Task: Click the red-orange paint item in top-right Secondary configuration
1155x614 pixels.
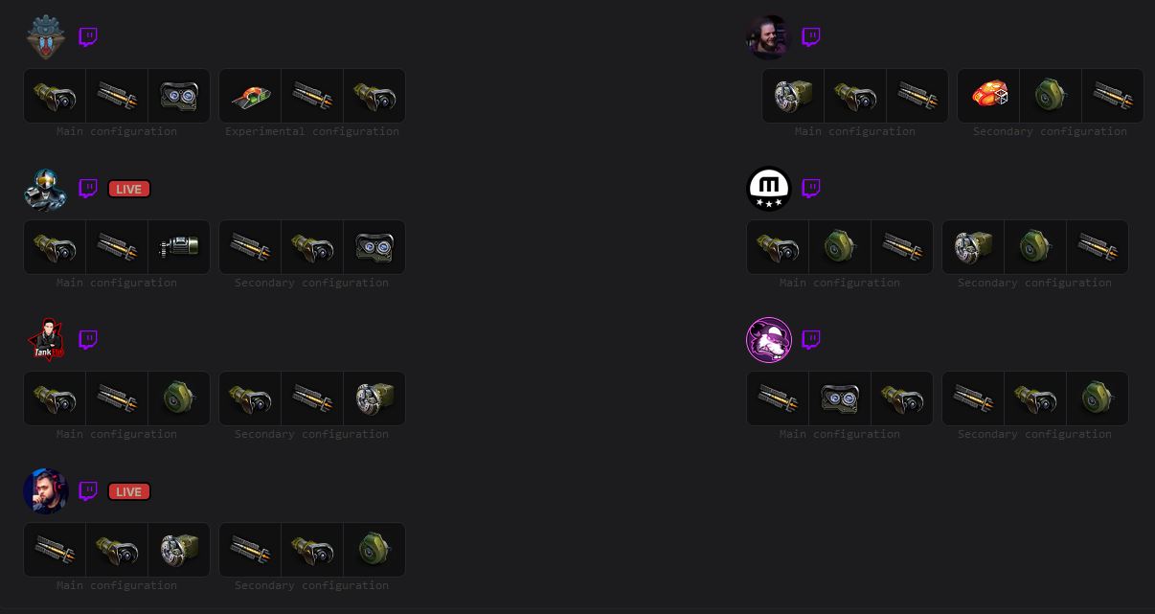Action: click(989, 96)
